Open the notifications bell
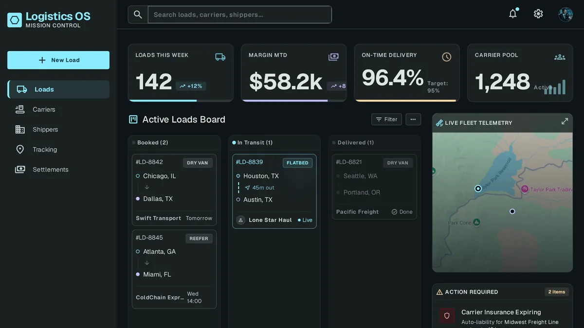The height and width of the screenshot is (328, 584). tap(513, 14)
